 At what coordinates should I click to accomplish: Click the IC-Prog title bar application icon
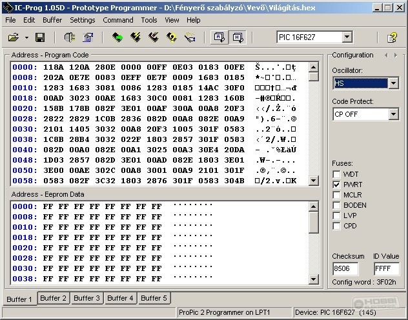pyautogui.click(x=8, y=8)
